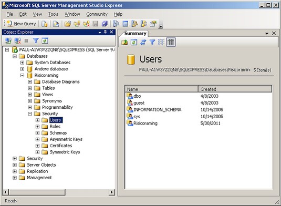The image size is (281, 206).
Task: Open the Help menu
Action: [118, 14]
